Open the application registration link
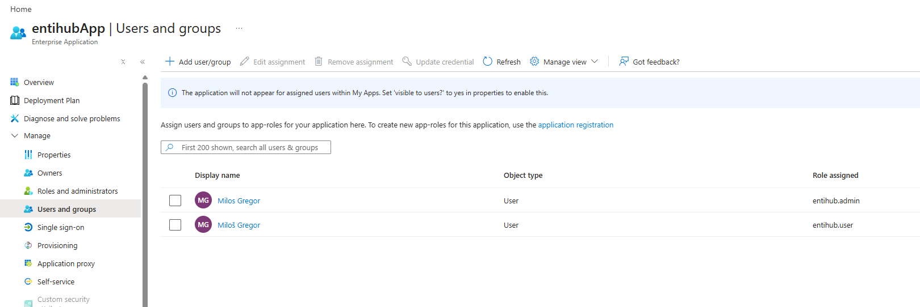The image size is (920, 307). point(576,125)
